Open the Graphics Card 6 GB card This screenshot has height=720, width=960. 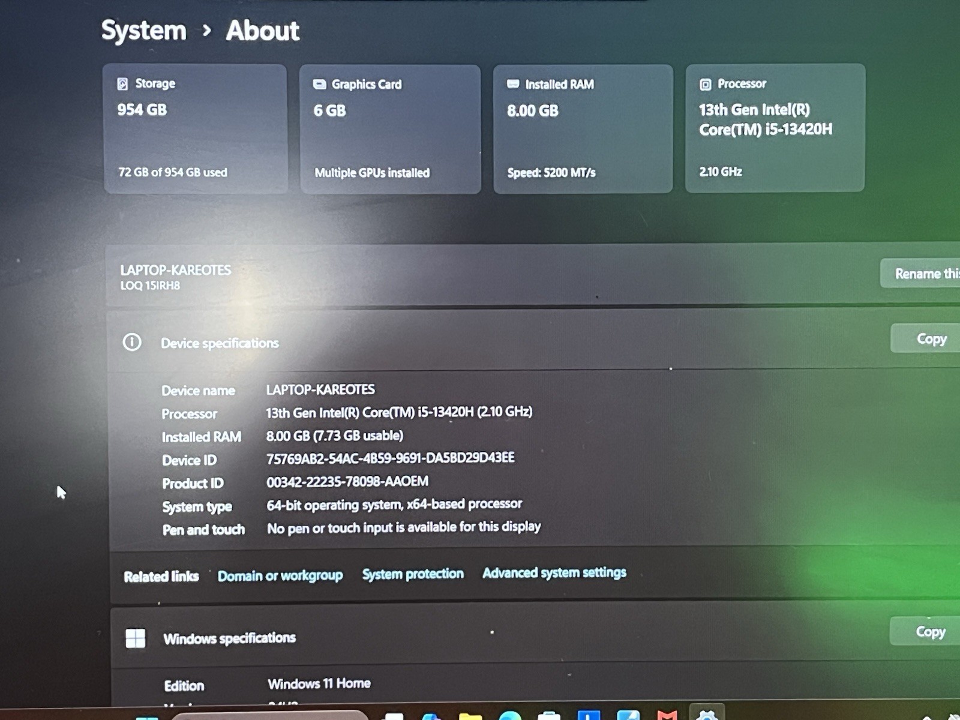pyautogui.click(x=390, y=129)
